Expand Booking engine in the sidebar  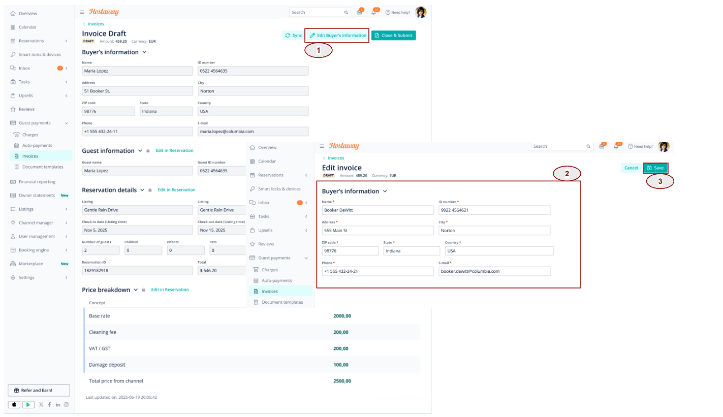pos(66,250)
